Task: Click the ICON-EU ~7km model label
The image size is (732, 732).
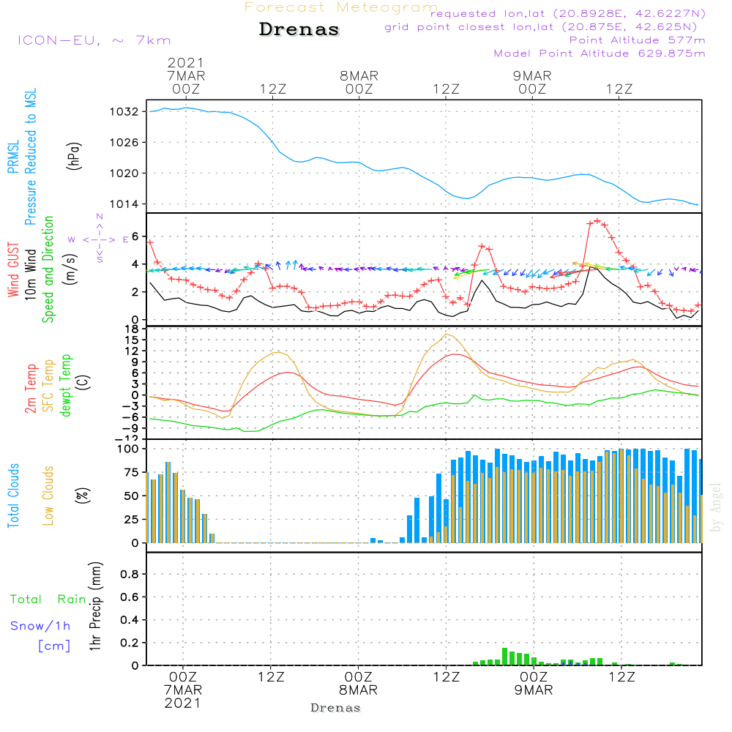Action: [x=94, y=40]
